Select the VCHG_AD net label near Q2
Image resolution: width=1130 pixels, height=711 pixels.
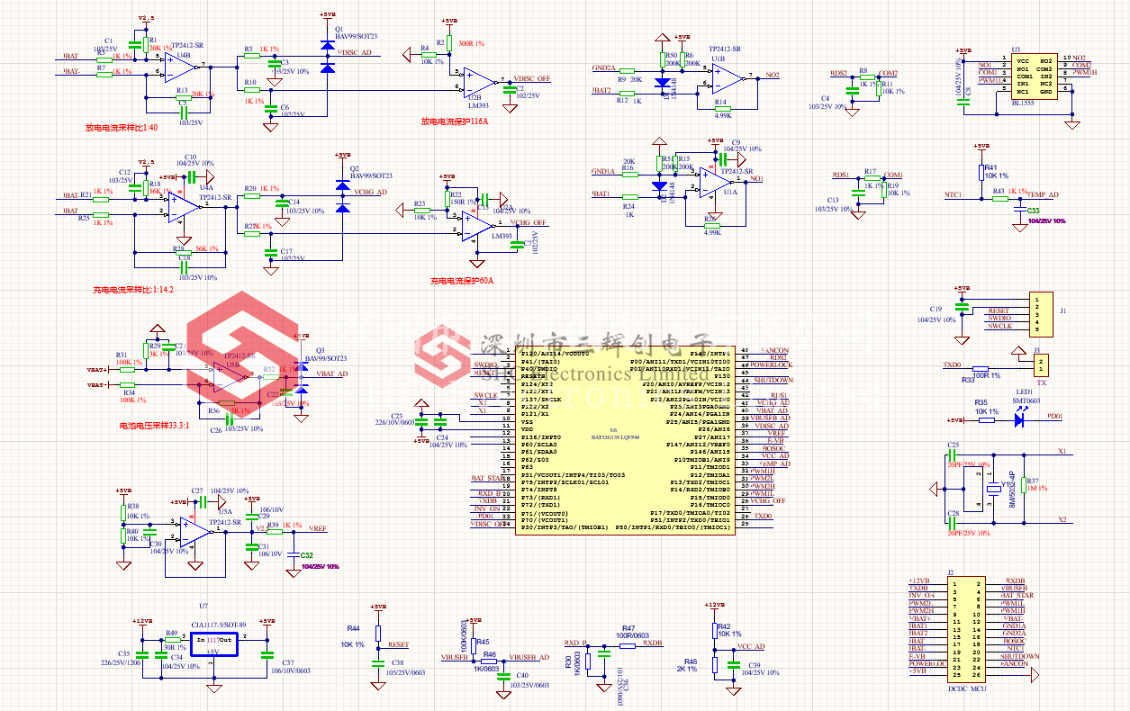370,192
